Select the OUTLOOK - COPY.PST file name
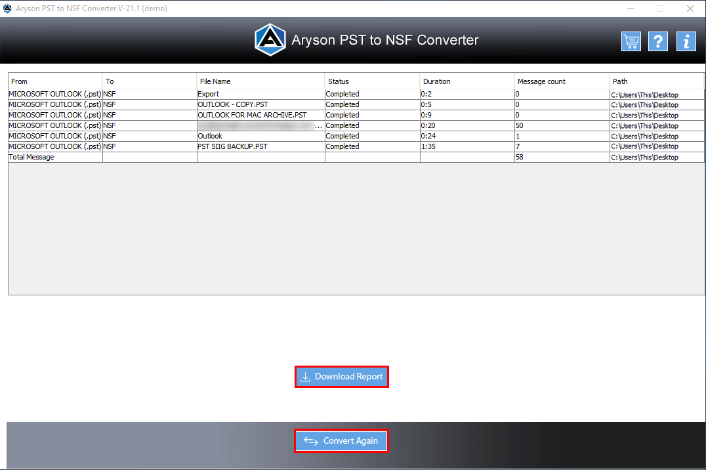Image resolution: width=706 pixels, height=470 pixels. pos(260,104)
